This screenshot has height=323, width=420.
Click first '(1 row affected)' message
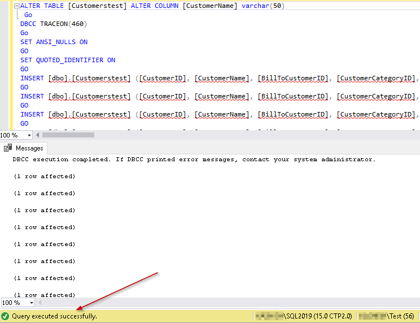coord(44,176)
